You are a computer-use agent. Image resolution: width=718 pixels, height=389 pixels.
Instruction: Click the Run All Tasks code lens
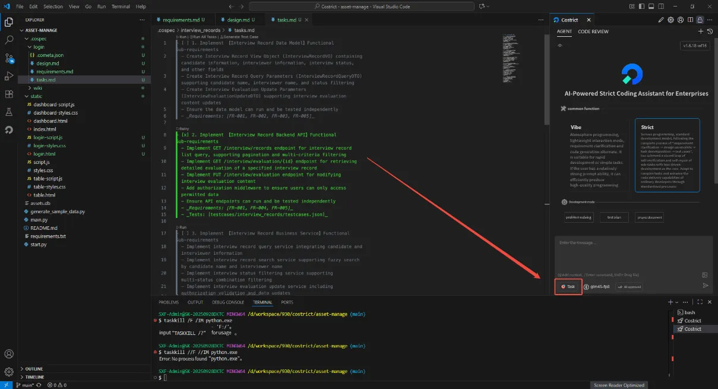[x=203, y=37]
